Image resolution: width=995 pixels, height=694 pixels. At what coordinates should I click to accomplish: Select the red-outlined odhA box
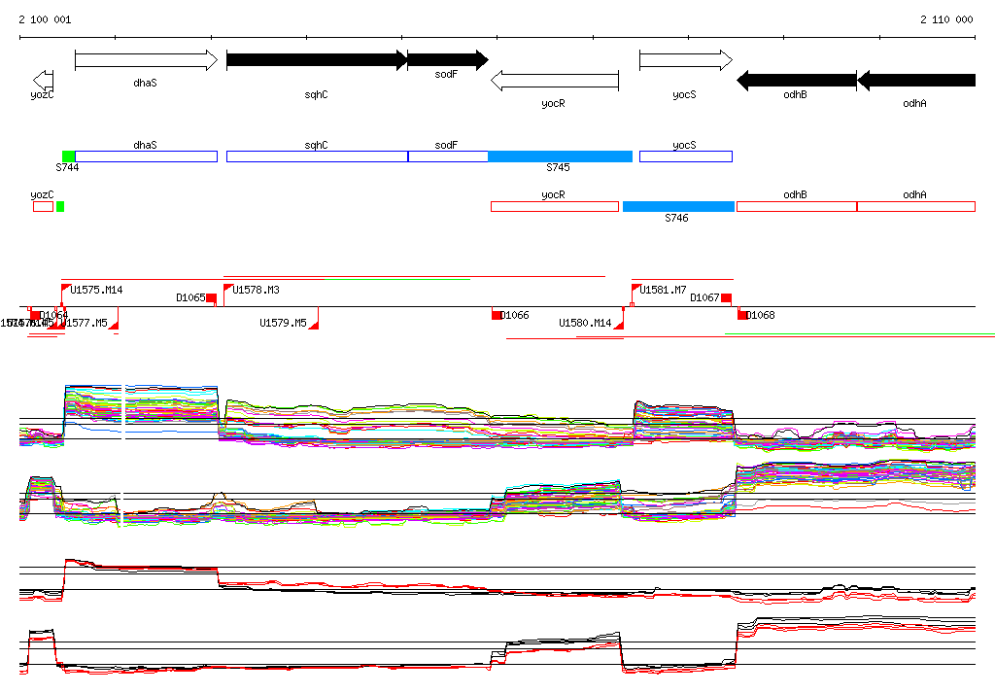click(916, 206)
